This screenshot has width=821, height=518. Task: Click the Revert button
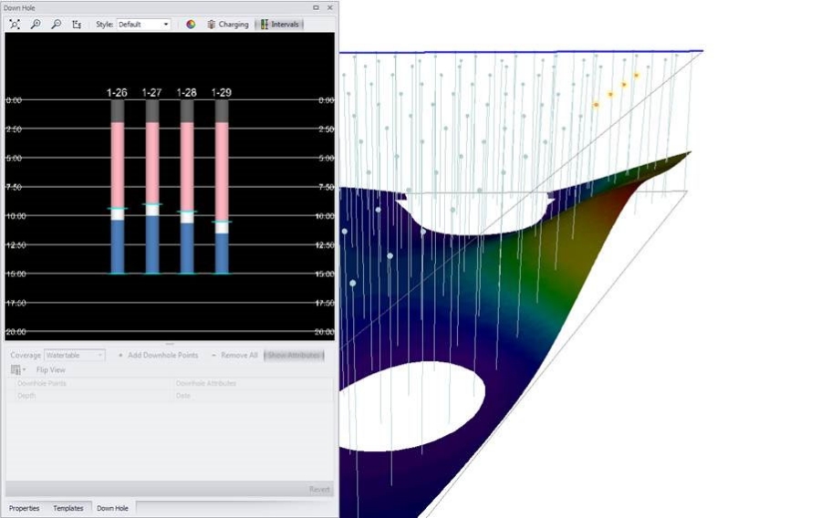pyautogui.click(x=319, y=490)
